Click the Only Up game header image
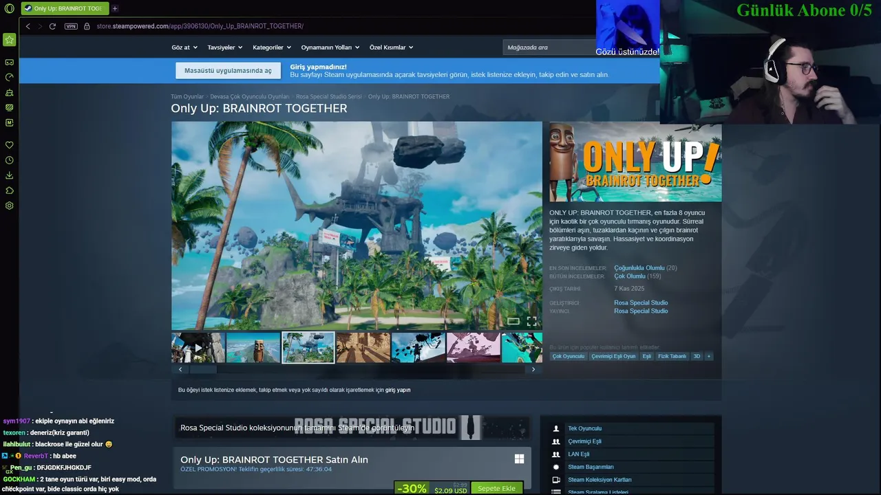 coord(635,162)
